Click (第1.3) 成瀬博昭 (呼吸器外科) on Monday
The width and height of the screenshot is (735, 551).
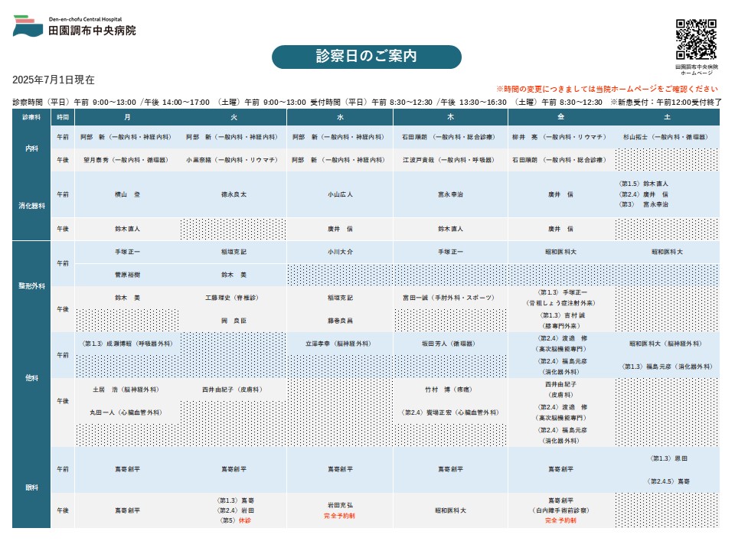coord(128,344)
